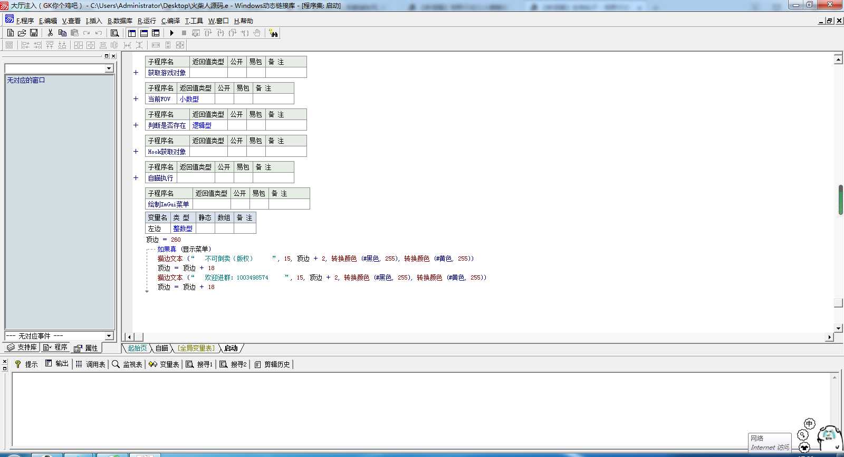
Task: Click the Stop square icon
Action: (184, 33)
